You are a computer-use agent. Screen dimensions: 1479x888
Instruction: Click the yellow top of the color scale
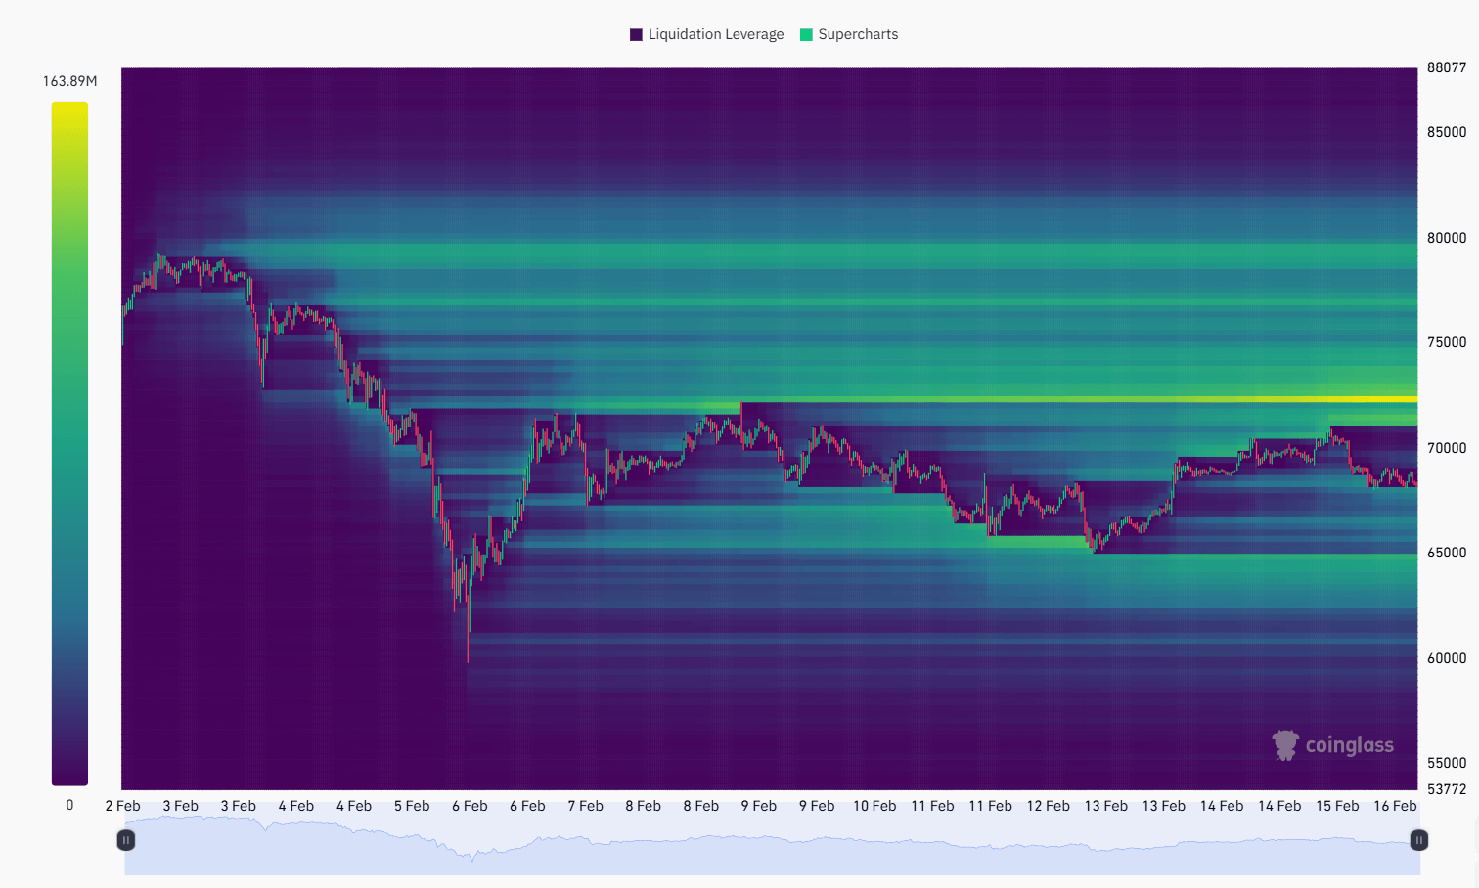click(x=69, y=110)
